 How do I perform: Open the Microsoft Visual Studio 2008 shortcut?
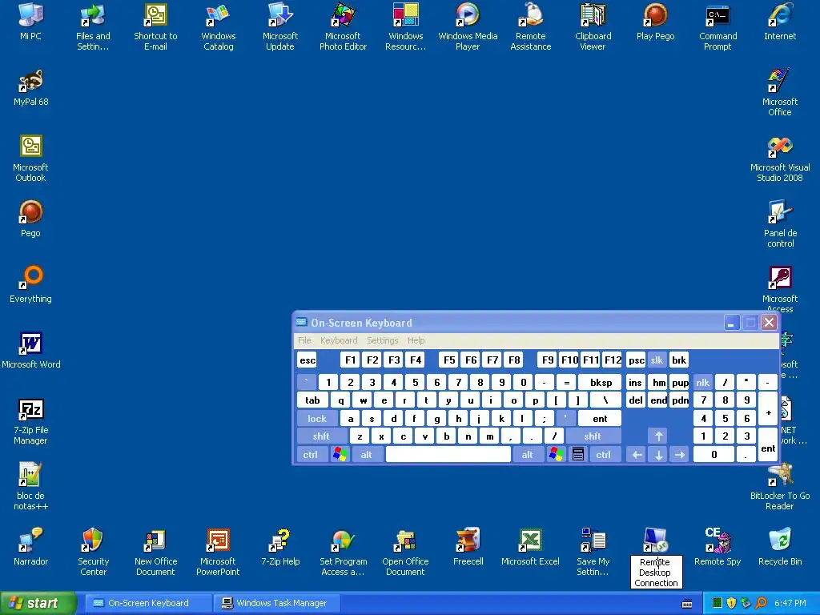(x=780, y=147)
